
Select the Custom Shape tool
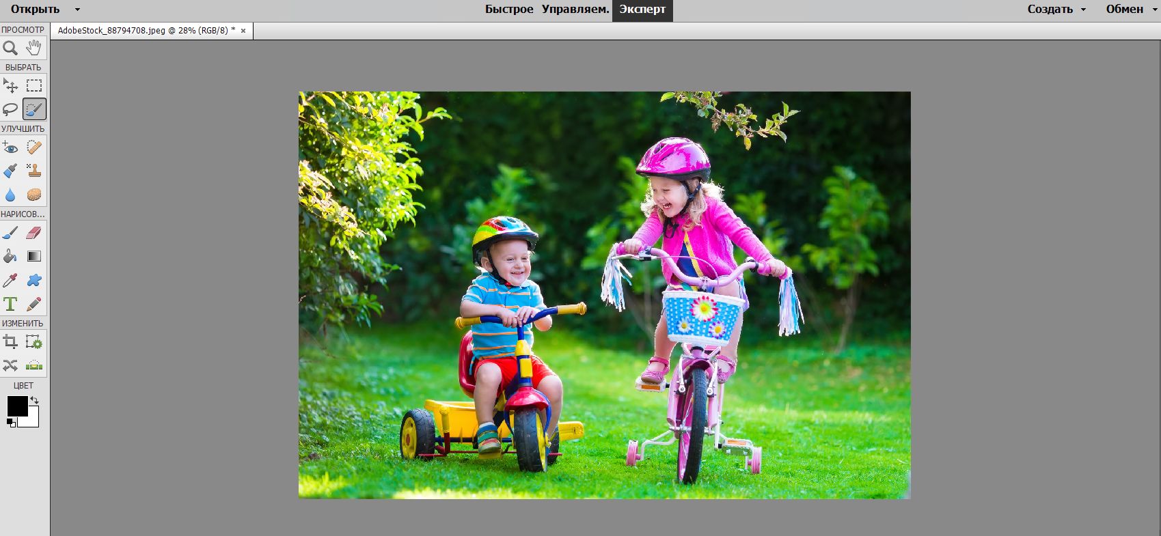(x=33, y=281)
